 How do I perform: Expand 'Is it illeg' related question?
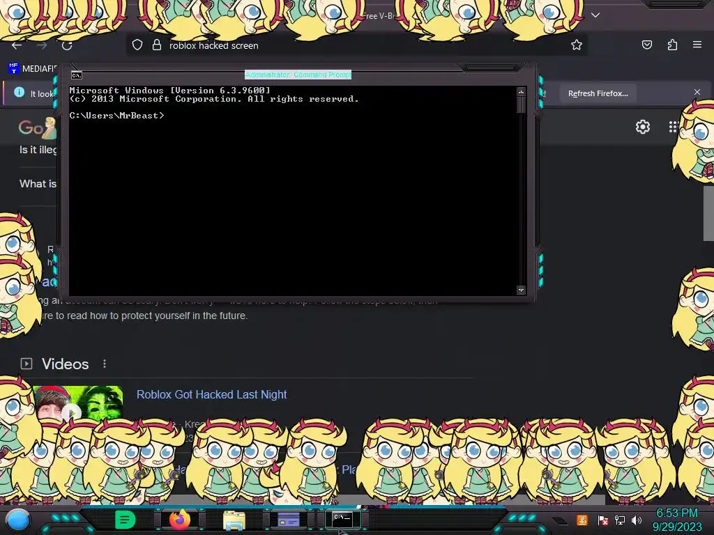[38, 150]
